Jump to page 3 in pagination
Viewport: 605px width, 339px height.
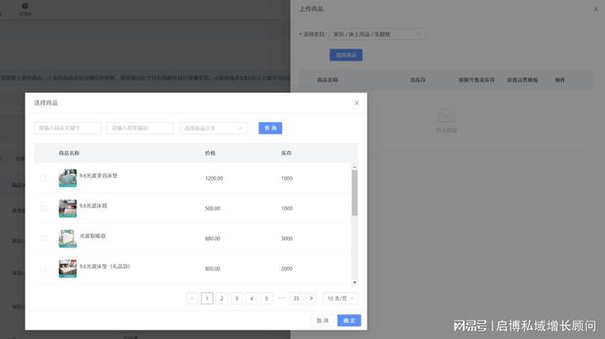pyautogui.click(x=236, y=298)
